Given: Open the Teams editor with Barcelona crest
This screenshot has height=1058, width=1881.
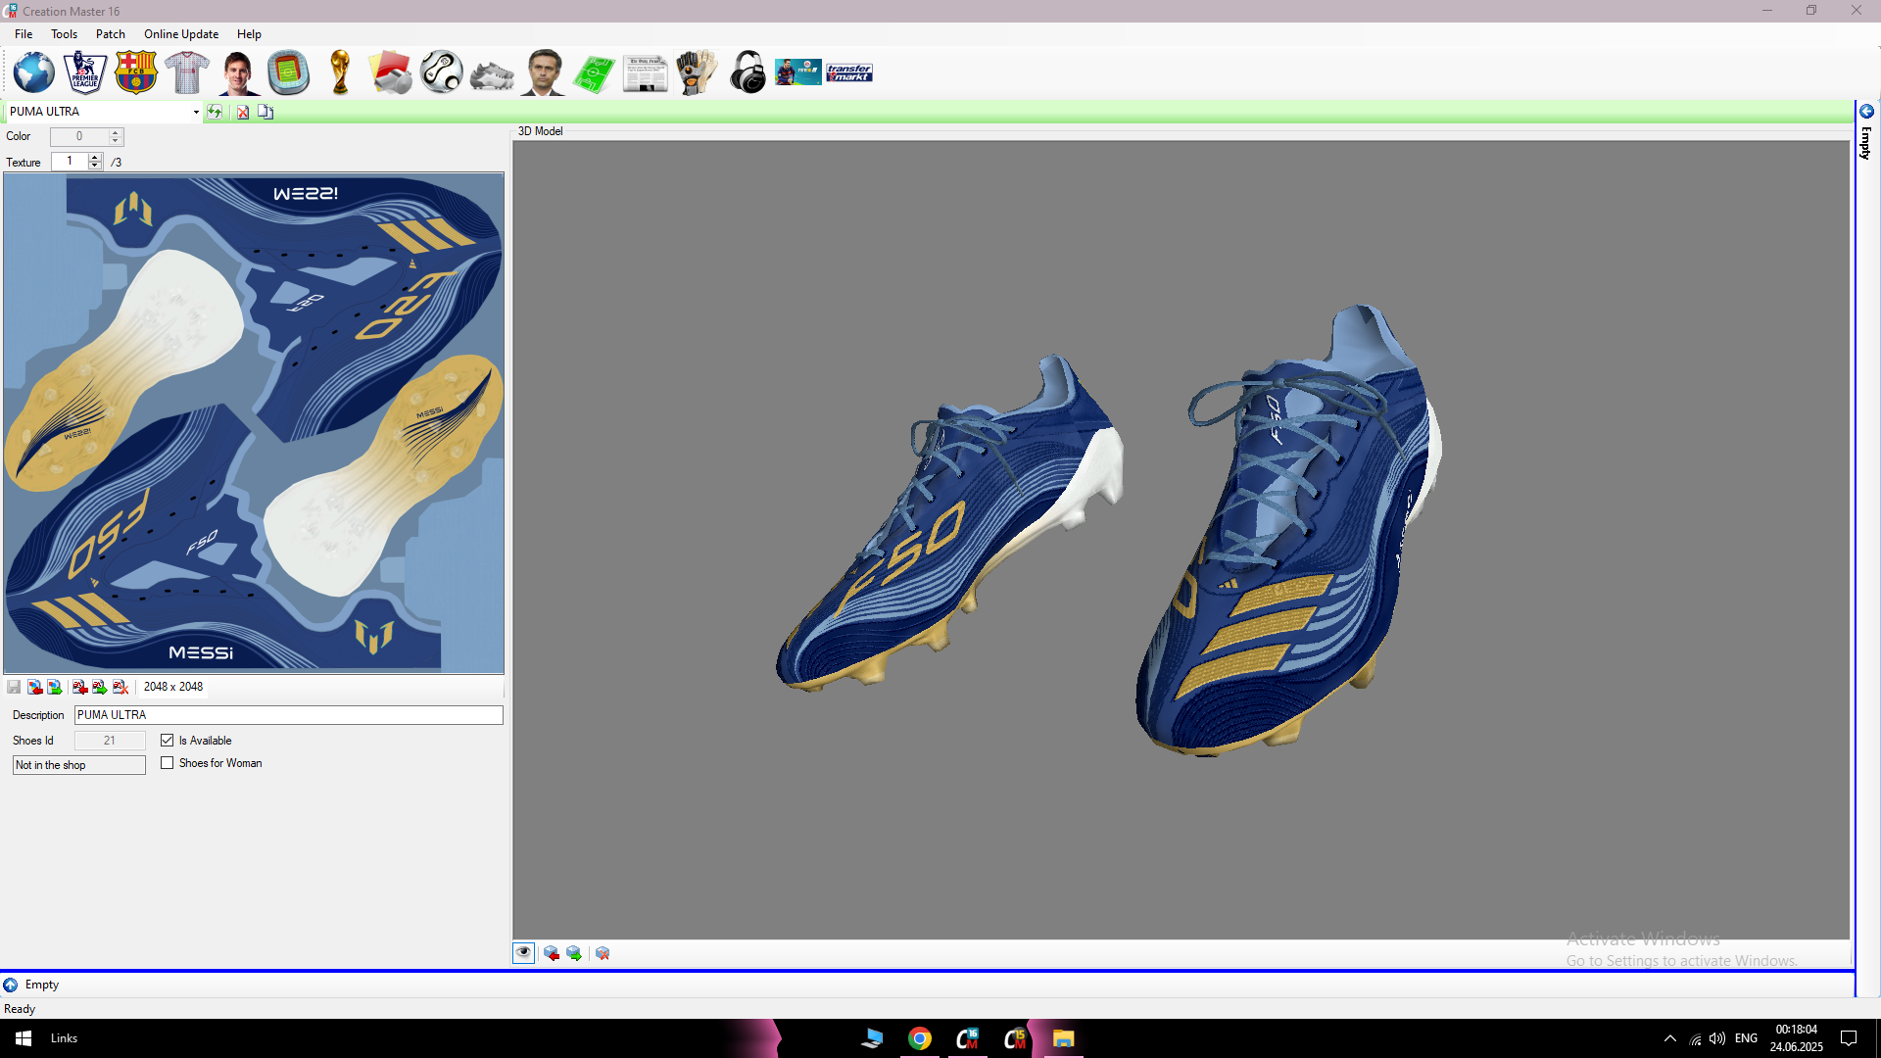Looking at the screenshot, I should [136, 72].
